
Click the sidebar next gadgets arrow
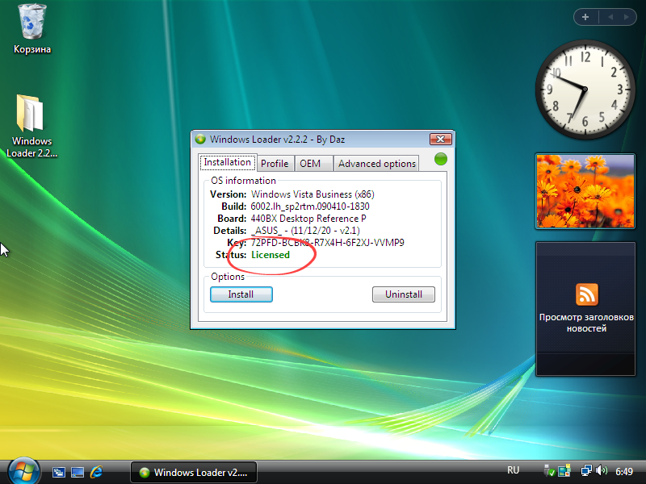click(627, 17)
